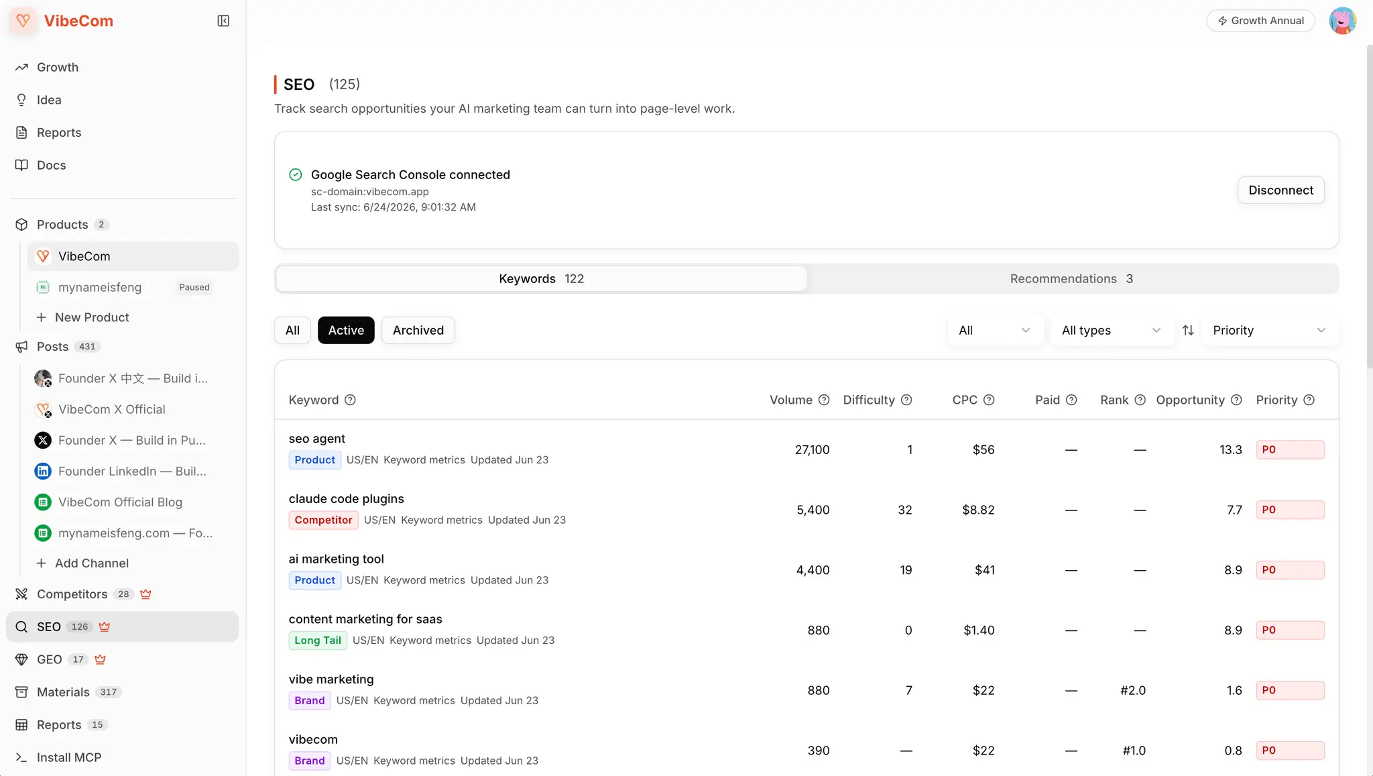This screenshot has height=776, width=1373.
Task: Toggle sort direction arrows
Action: [x=1188, y=330]
